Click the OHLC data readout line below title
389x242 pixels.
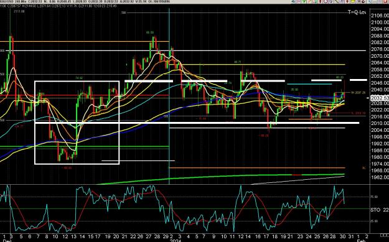pos(59,6)
